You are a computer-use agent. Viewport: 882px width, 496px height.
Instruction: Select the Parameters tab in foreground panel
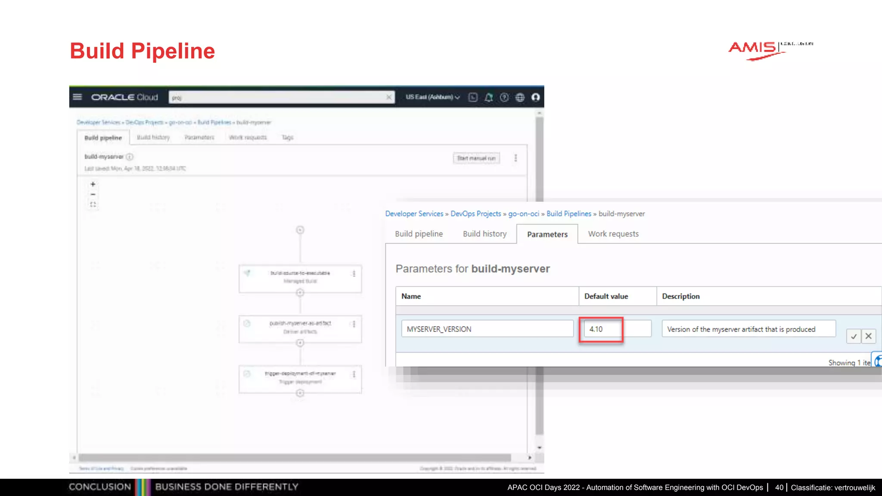click(547, 234)
